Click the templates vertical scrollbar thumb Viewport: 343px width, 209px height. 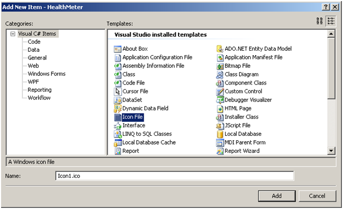(331, 68)
